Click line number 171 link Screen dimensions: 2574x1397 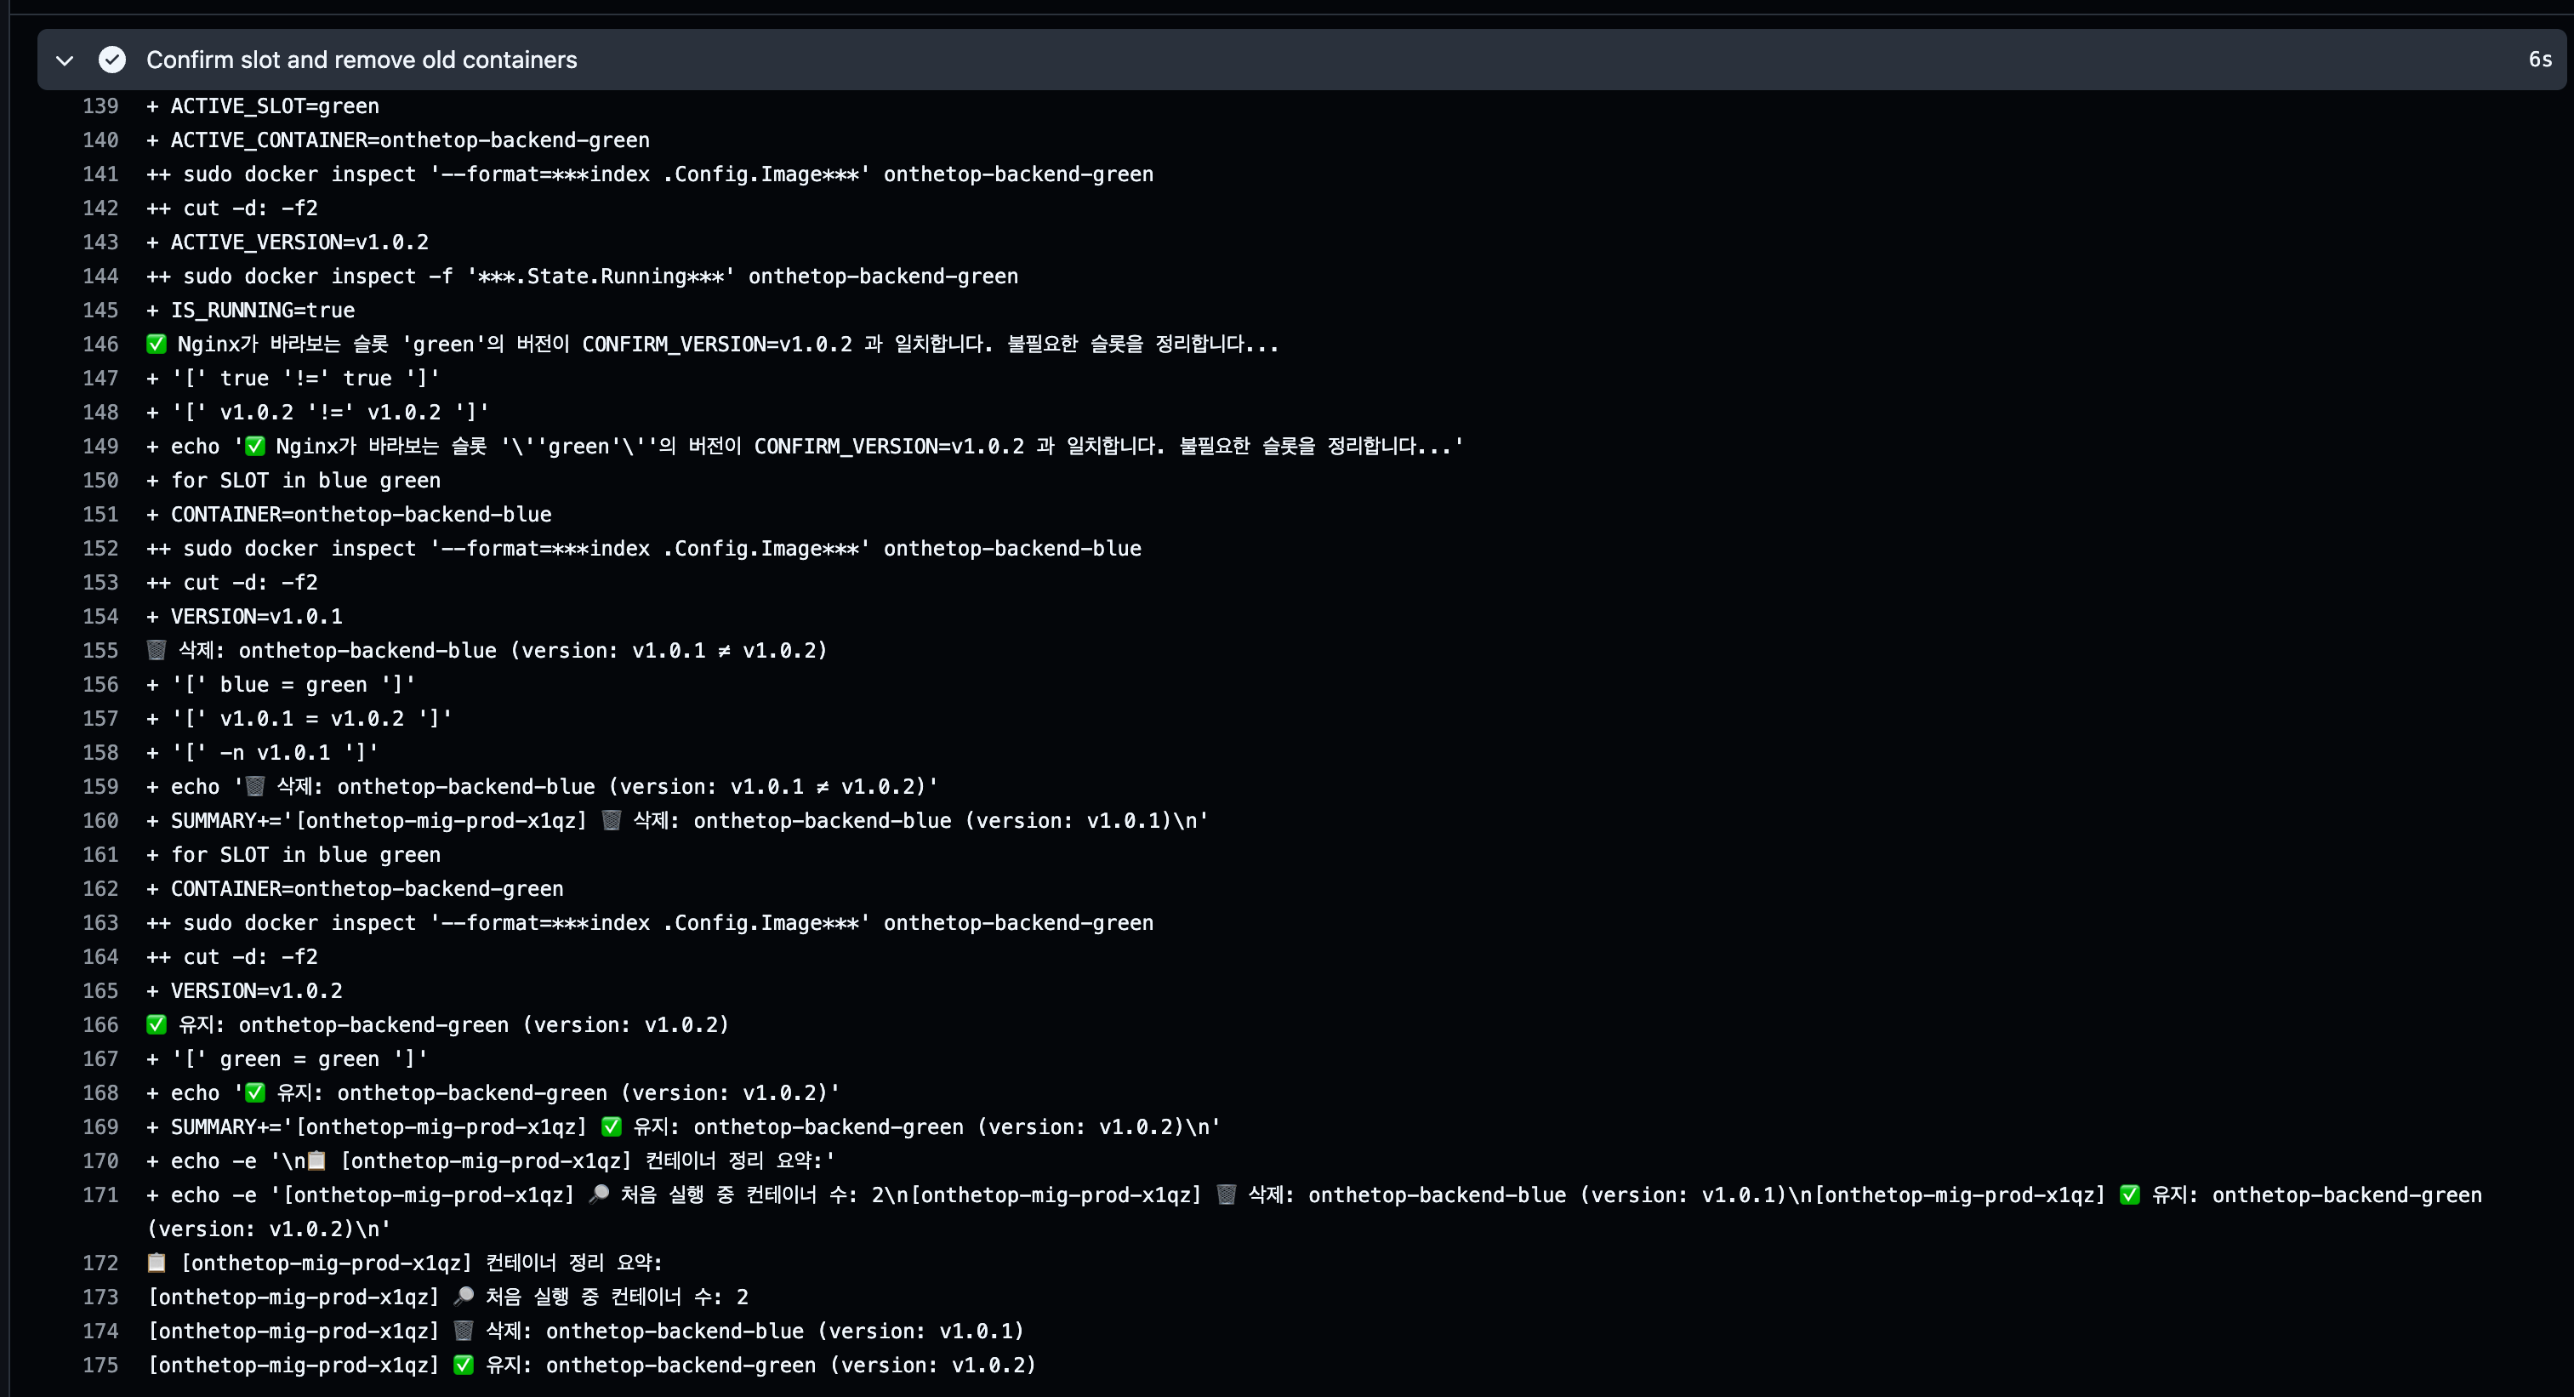coord(100,1195)
